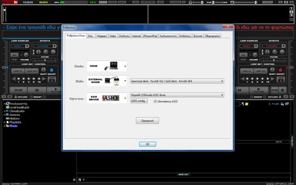This screenshot has width=296, height=185.
Task: Toggle the left deck loop size 8 button
Action: (x=34, y=79)
